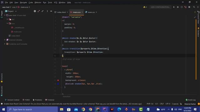Toggle Database right side tab

click(198, 32)
